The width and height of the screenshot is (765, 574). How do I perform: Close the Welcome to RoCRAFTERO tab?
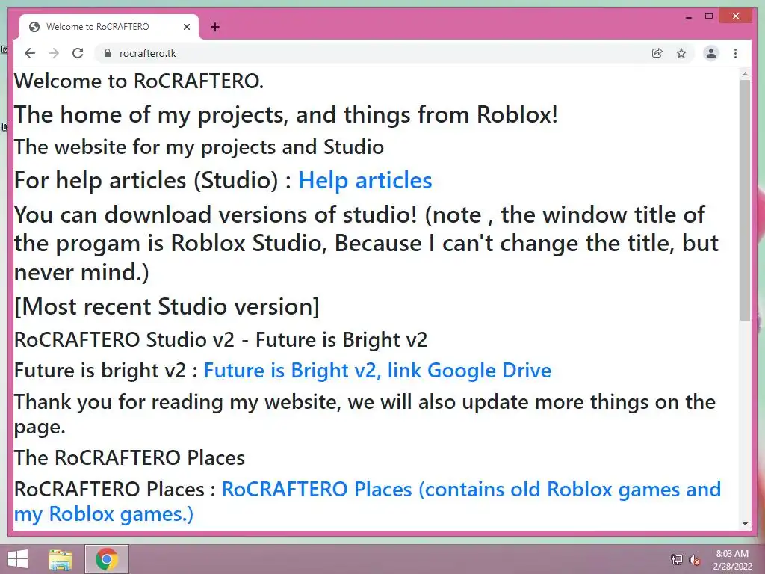click(x=186, y=27)
